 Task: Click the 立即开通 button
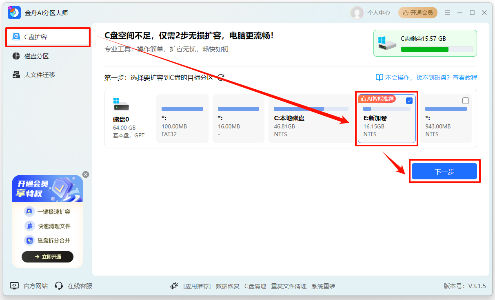[47, 257]
